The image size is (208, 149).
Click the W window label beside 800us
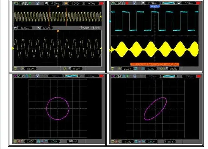pyautogui.click(x=15, y=28)
